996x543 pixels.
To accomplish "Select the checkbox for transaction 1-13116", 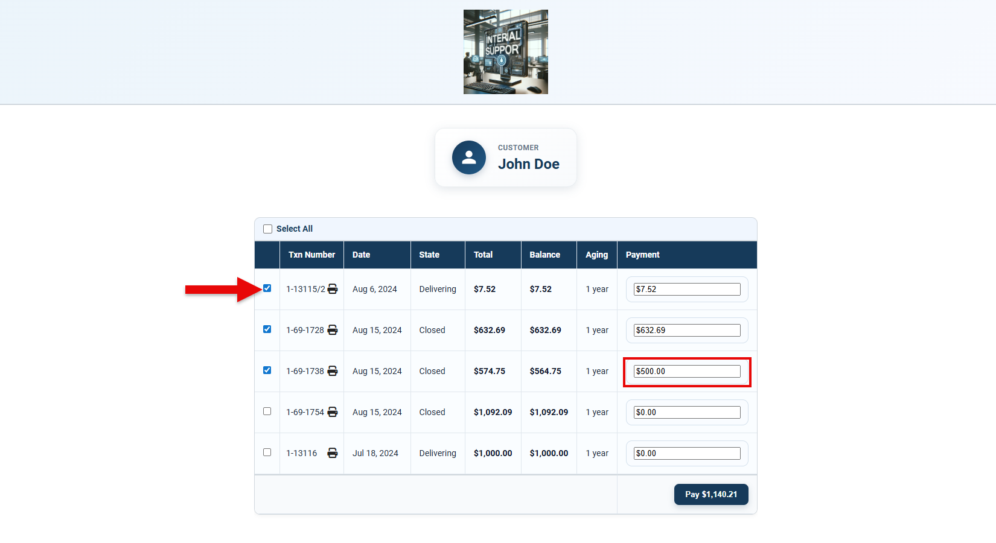I will tap(267, 453).
